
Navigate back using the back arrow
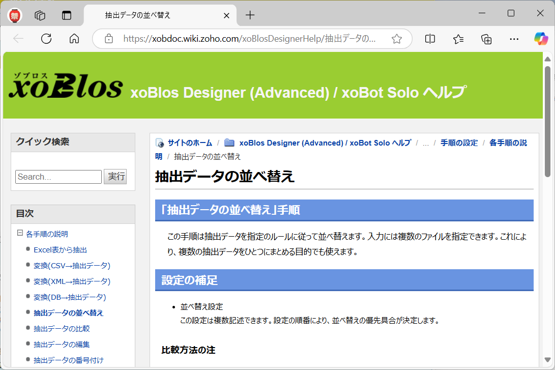(x=18, y=39)
